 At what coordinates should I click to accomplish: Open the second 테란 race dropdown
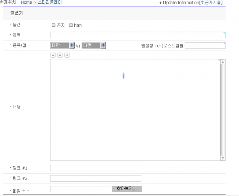click(94, 46)
